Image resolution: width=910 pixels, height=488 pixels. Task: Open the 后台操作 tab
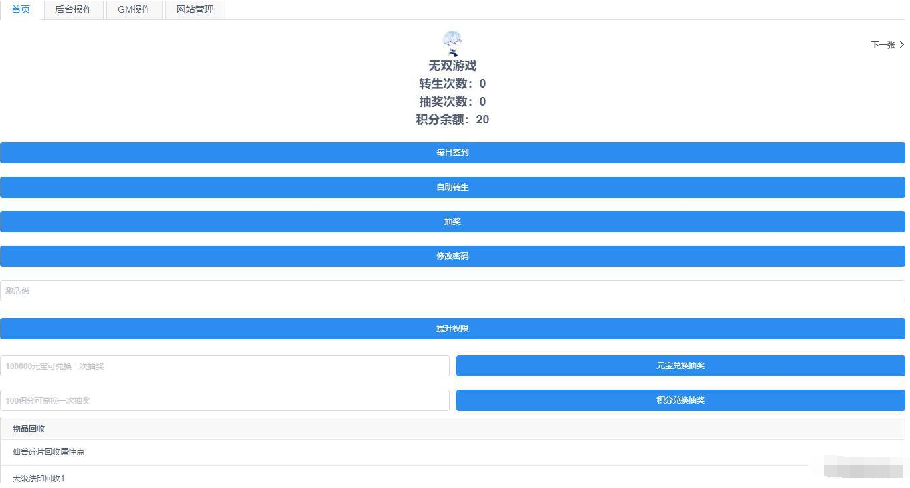click(73, 9)
